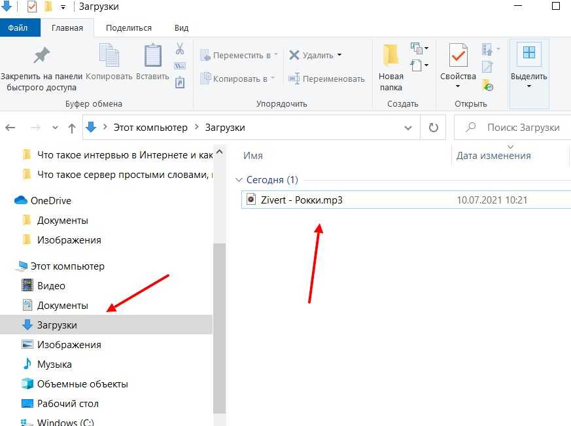
Task: Click the new folder icon in title bar
Action: (48, 7)
